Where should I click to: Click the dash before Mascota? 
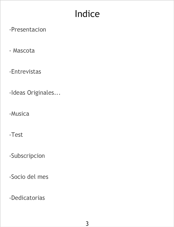(x=10, y=51)
